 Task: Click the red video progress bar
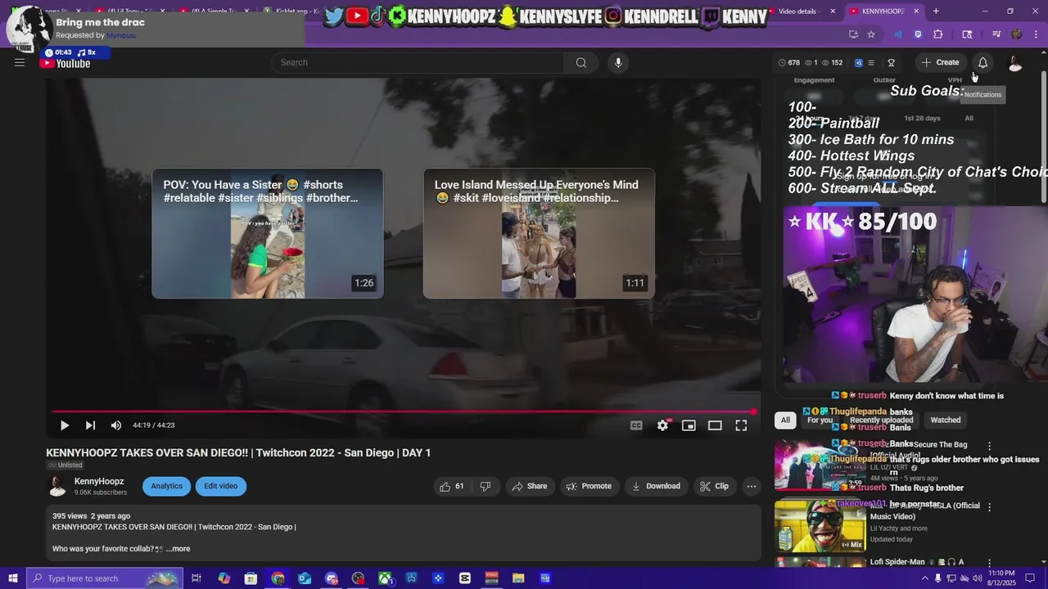click(401, 411)
